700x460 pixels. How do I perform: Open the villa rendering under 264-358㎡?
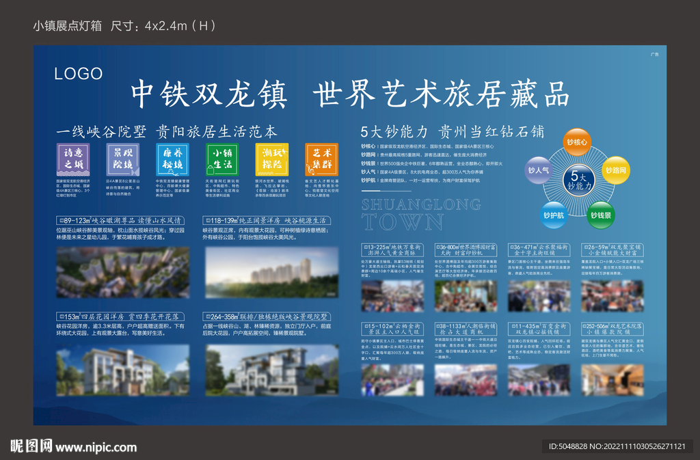pos(272,370)
